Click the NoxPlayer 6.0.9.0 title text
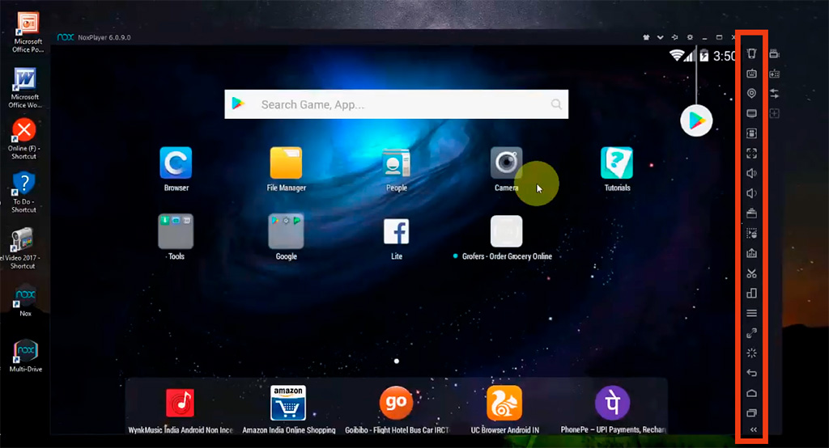Image resolution: width=829 pixels, height=448 pixels. point(104,37)
